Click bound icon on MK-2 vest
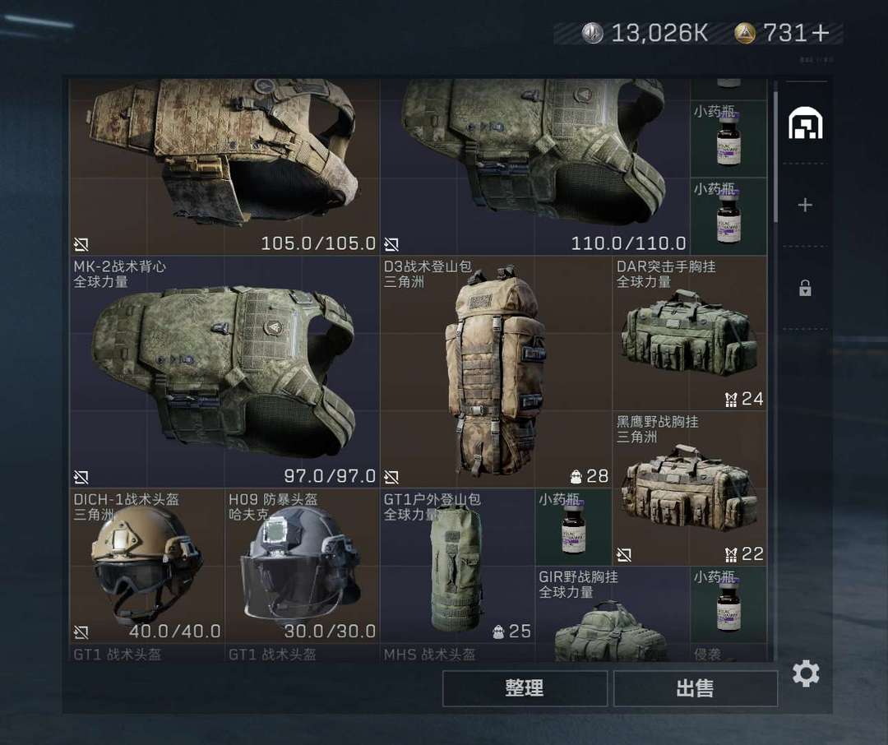888x745 pixels. [x=81, y=477]
